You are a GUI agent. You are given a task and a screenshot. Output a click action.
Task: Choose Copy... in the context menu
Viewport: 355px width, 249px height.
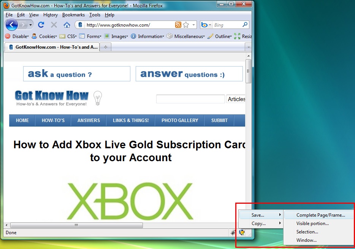pyautogui.click(x=261, y=224)
